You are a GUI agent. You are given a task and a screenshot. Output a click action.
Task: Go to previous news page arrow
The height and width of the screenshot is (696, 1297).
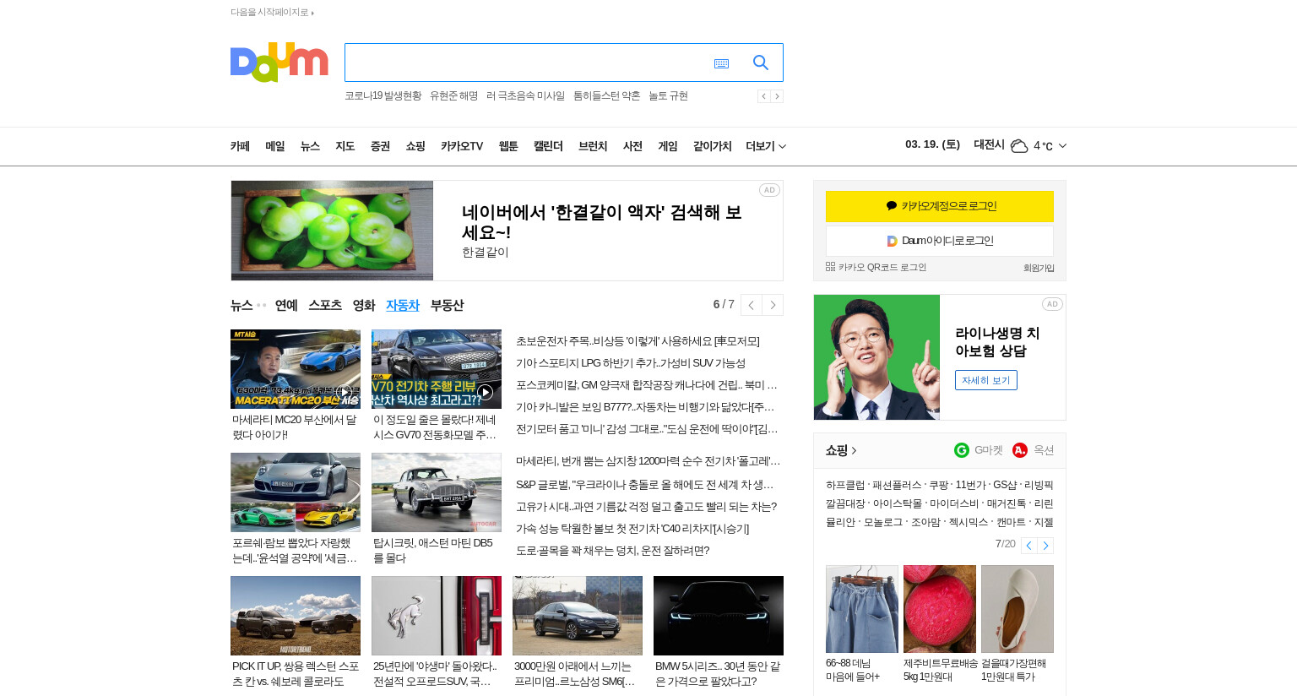click(751, 305)
